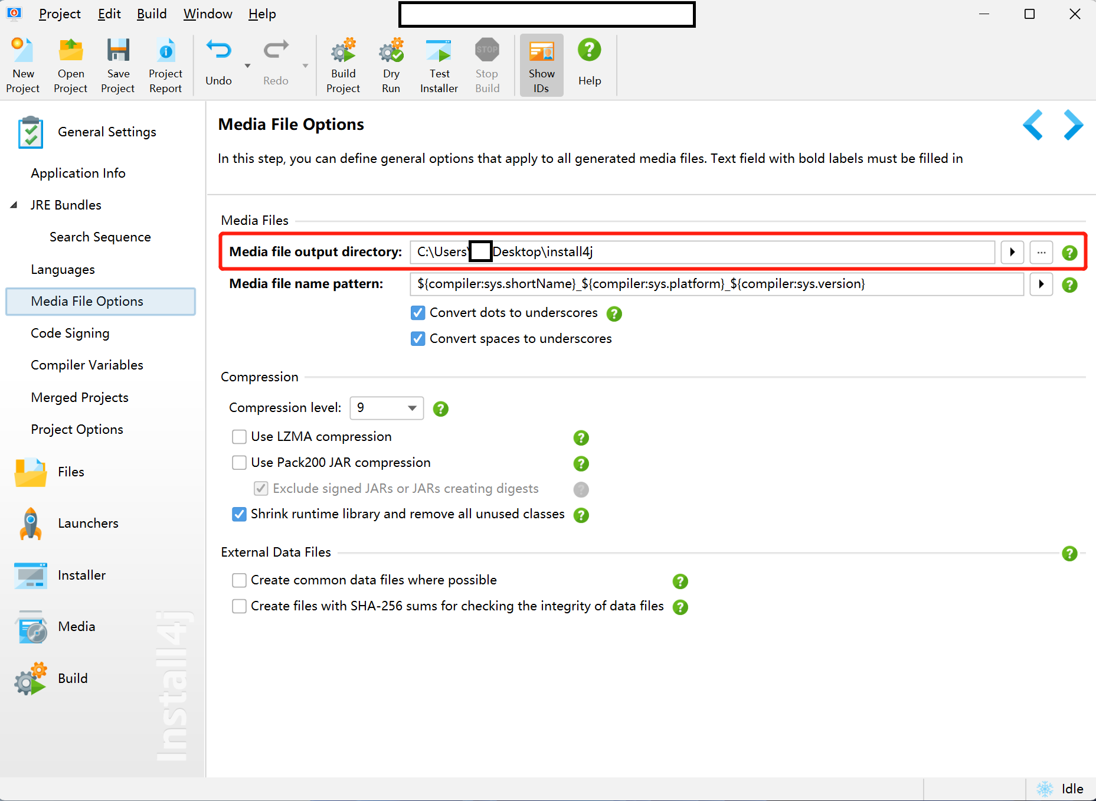This screenshot has width=1096, height=801.
Task: Browse for output directory with ellipsis button
Action: [x=1041, y=252]
